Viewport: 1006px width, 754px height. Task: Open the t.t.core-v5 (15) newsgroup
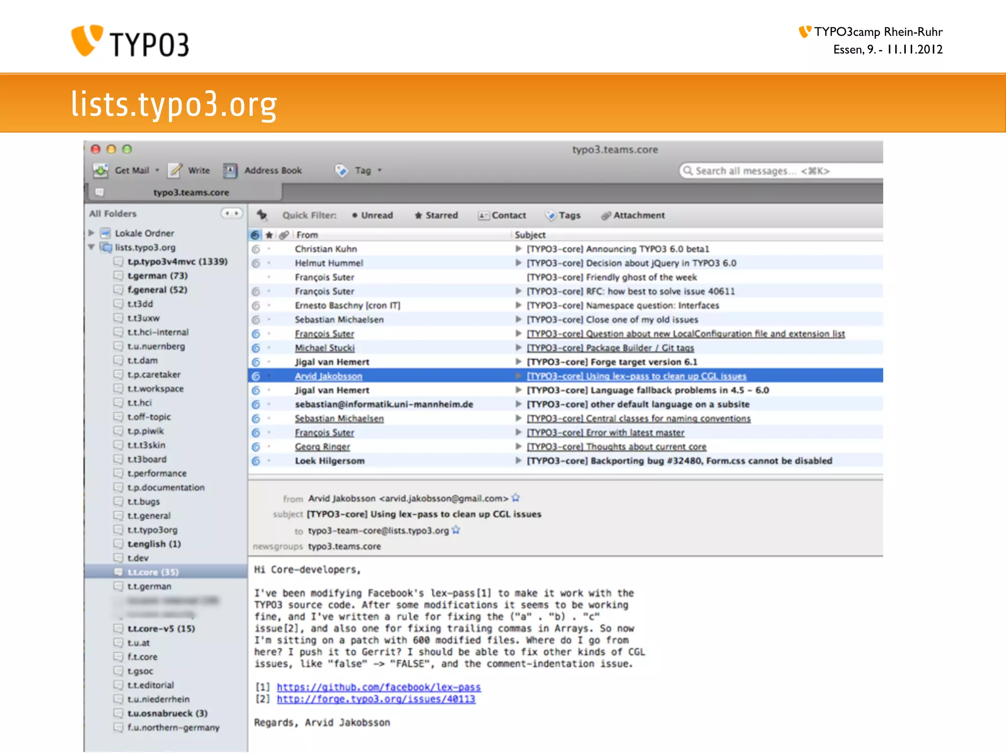tap(161, 628)
